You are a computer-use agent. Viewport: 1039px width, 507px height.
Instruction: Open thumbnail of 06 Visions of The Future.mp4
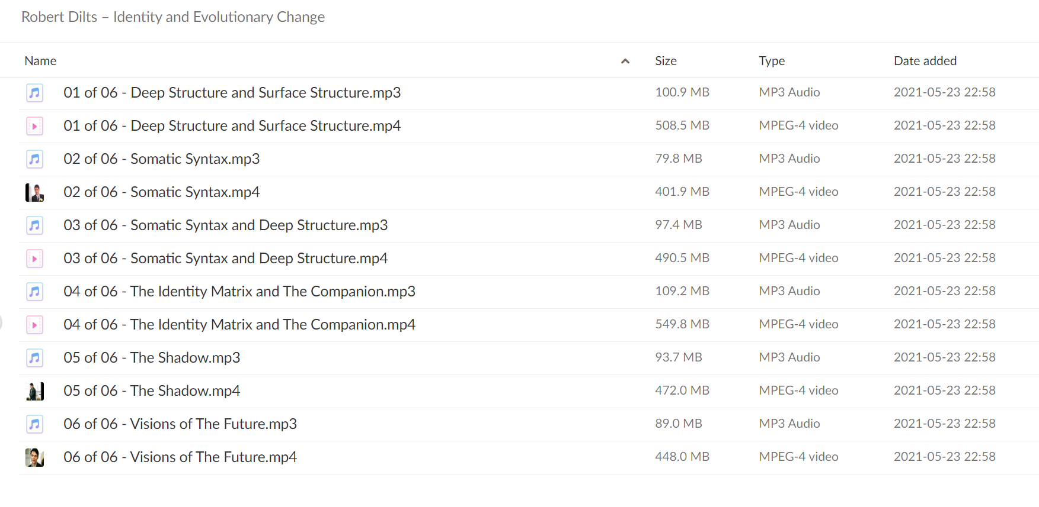tap(34, 457)
